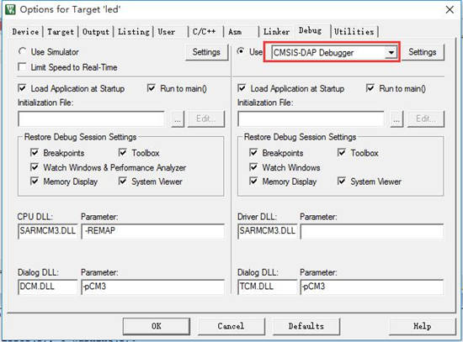463x342 pixels.
Task: Select the Use hardware debugger radio button
Action: coord(241,51)
